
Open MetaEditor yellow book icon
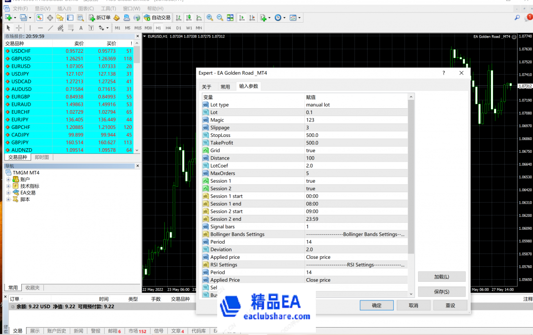pyautogui.click(x=116, y=18)
